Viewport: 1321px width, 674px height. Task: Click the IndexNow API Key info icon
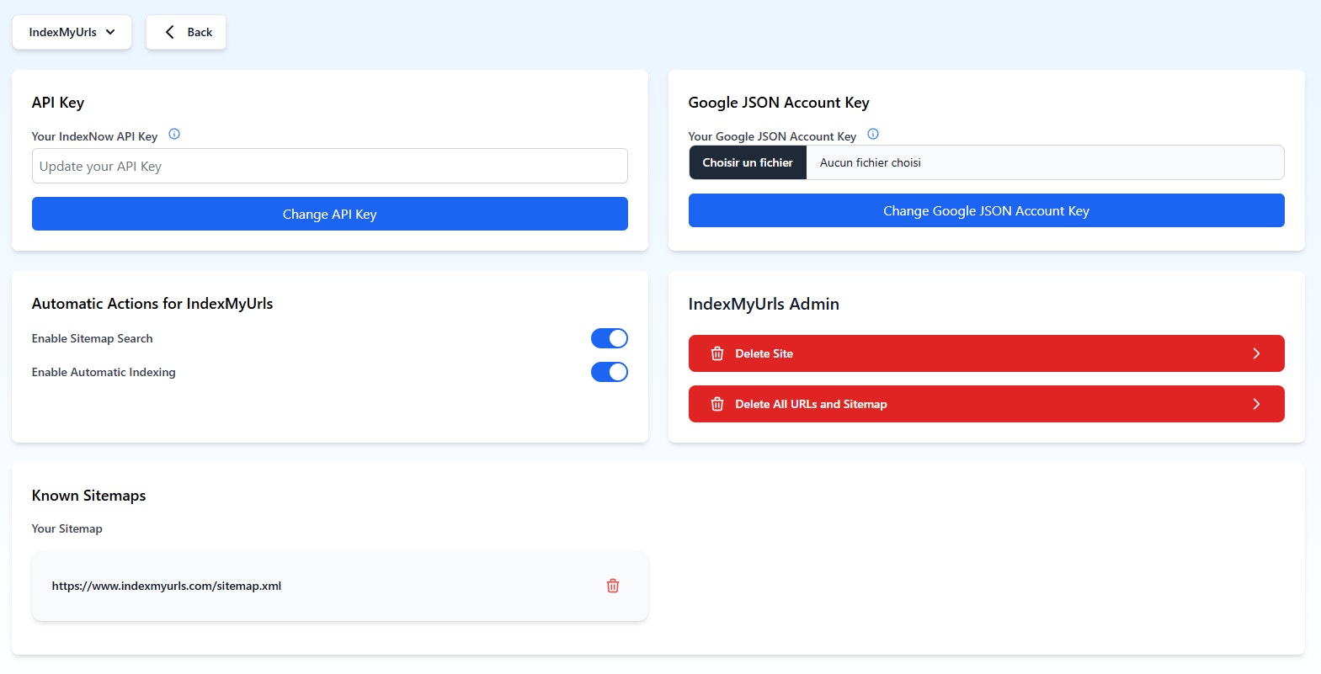[x=174, y=134]
